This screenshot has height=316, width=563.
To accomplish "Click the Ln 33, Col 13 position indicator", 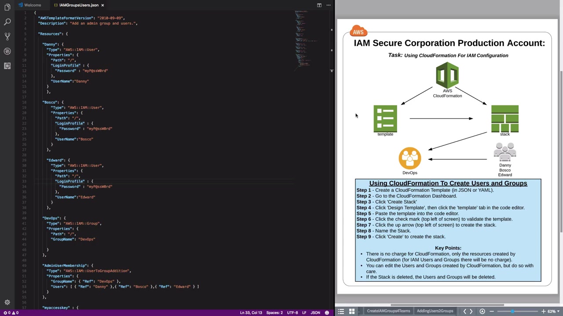I will [x=251, y=313].
